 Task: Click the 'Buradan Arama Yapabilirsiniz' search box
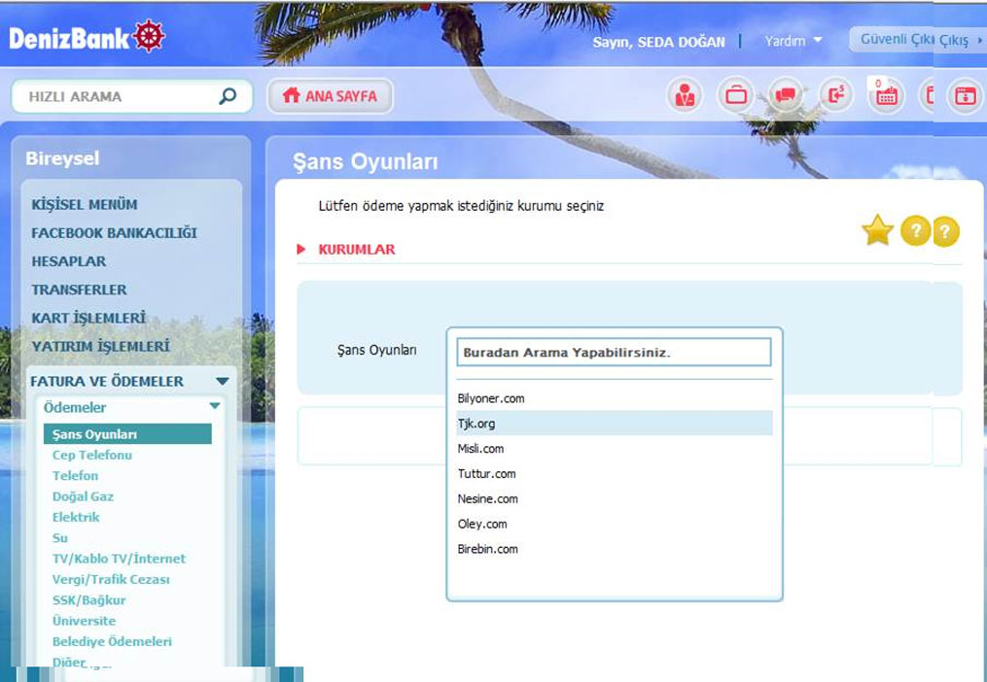click(x=614, y=353)
